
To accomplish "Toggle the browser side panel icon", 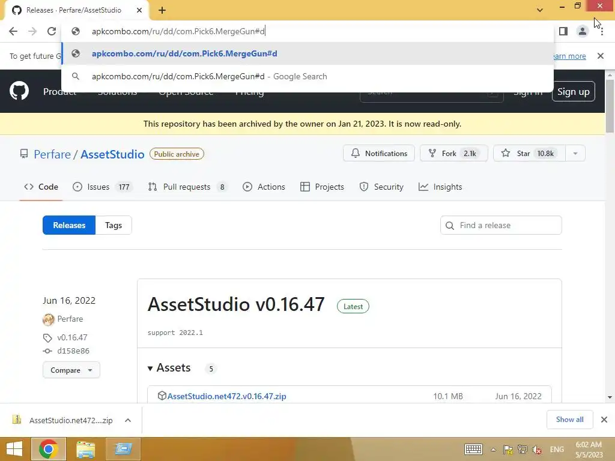I will [x=563, y=31].
